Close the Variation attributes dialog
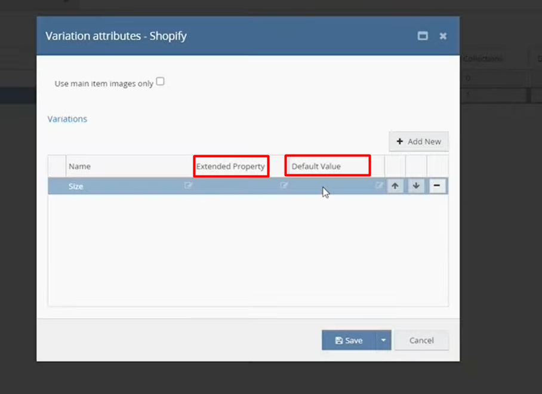The height and width of the screenshot is (394, 542). click(x=443, y=36)
